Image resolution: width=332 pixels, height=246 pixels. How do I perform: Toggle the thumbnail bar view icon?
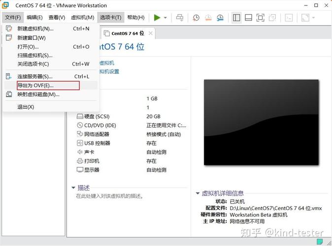click(x=248, y=18)
